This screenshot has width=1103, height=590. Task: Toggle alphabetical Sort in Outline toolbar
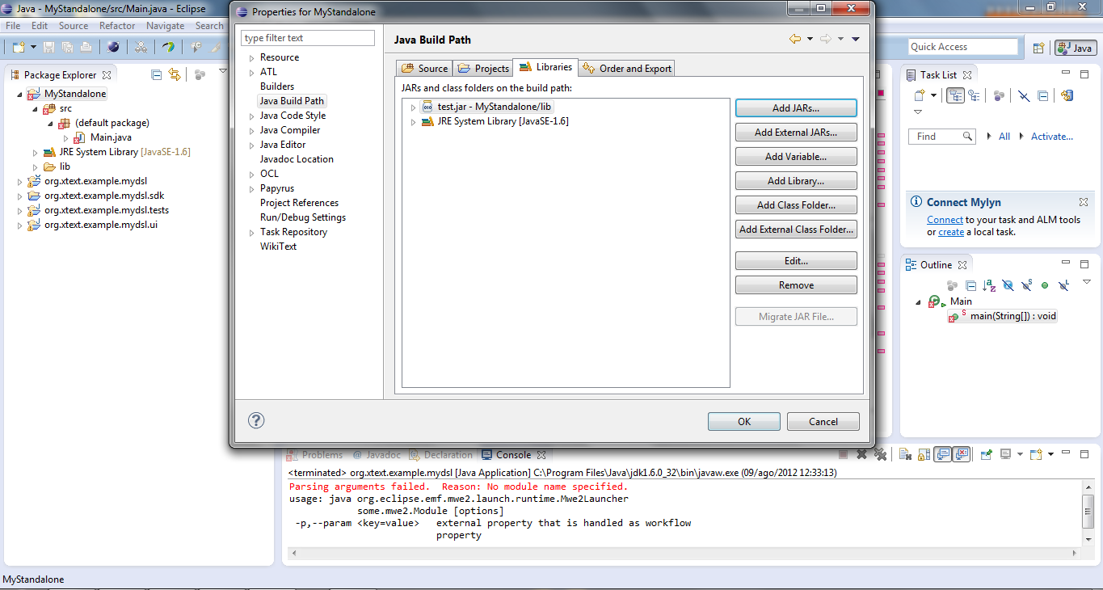pos(989,285)
